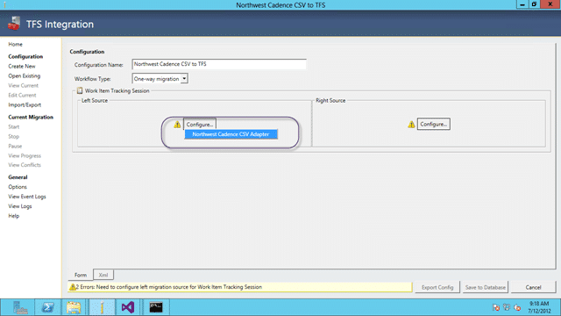This screenshot has height=316, width=561.
Task: Click the Left Source warning icon
Action: pyautogui.click(x=177, y=125)
